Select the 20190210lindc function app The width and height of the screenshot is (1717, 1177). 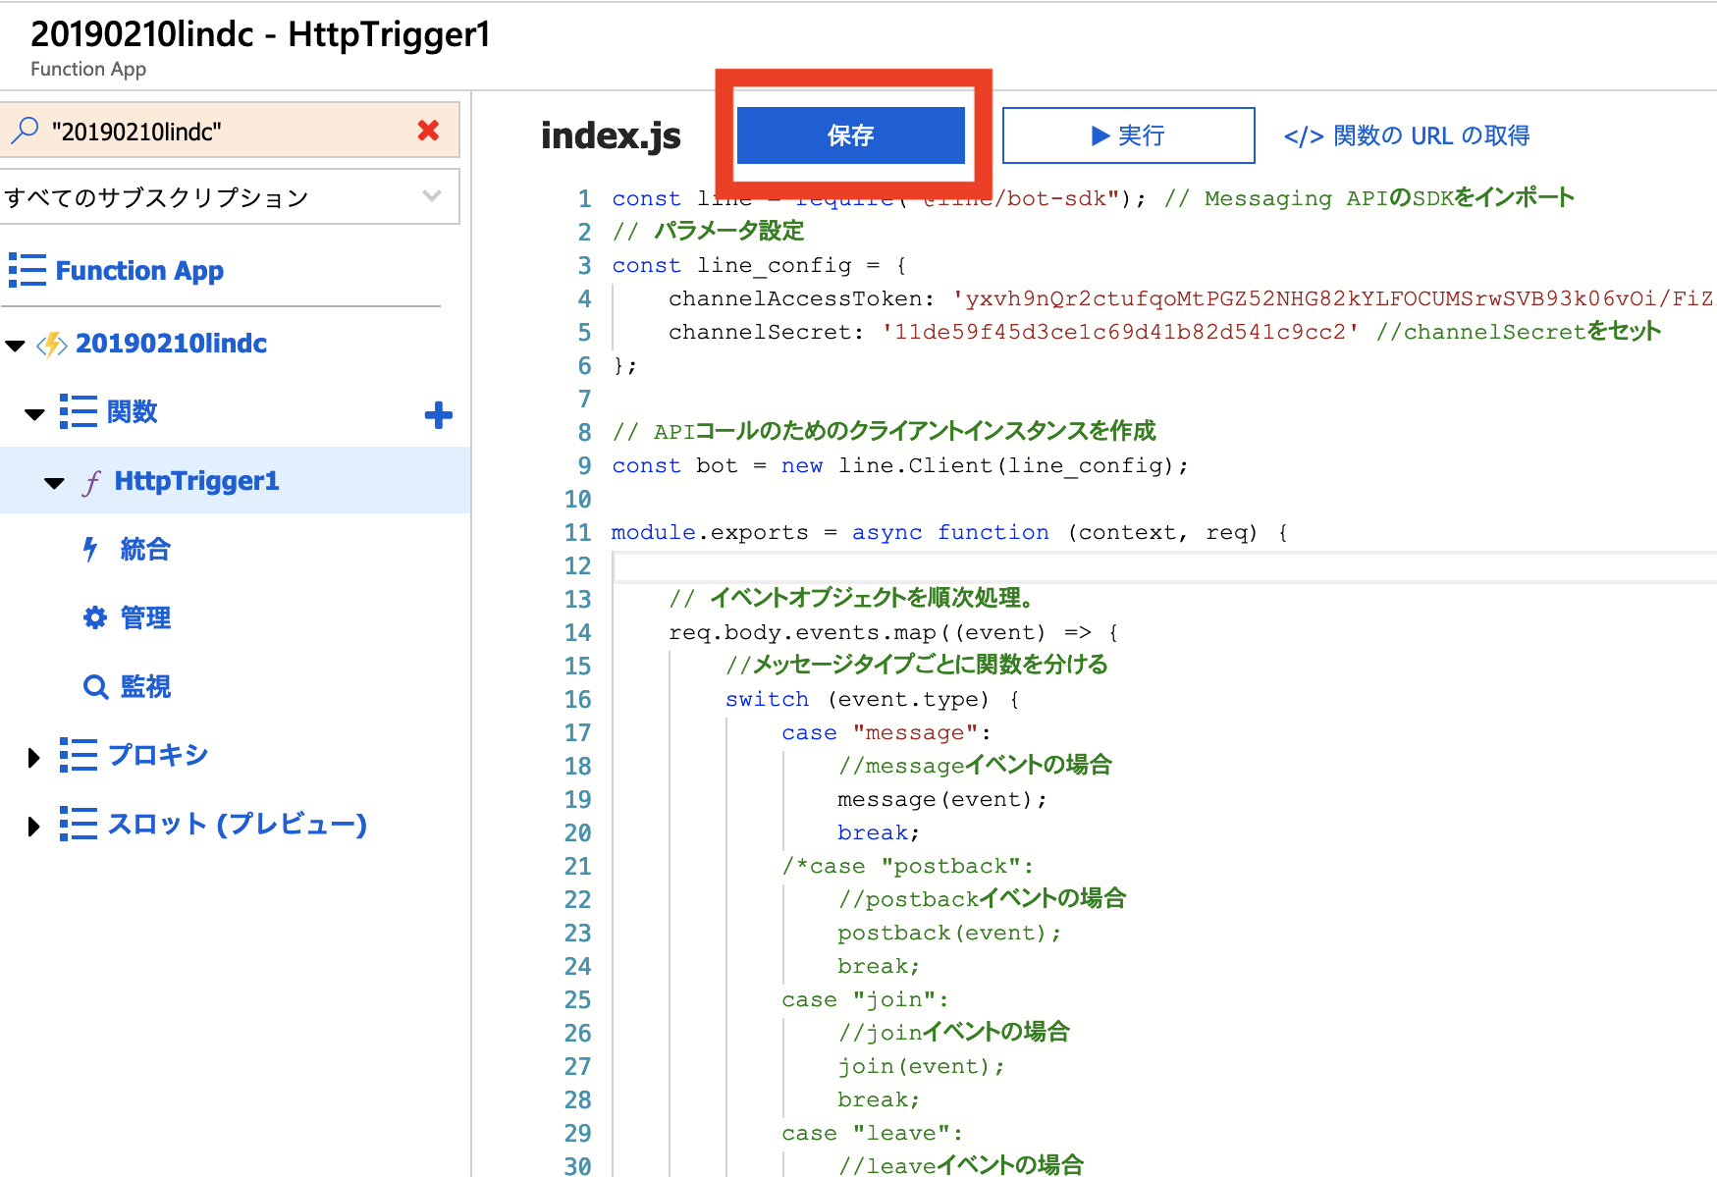tap(171, 344)
